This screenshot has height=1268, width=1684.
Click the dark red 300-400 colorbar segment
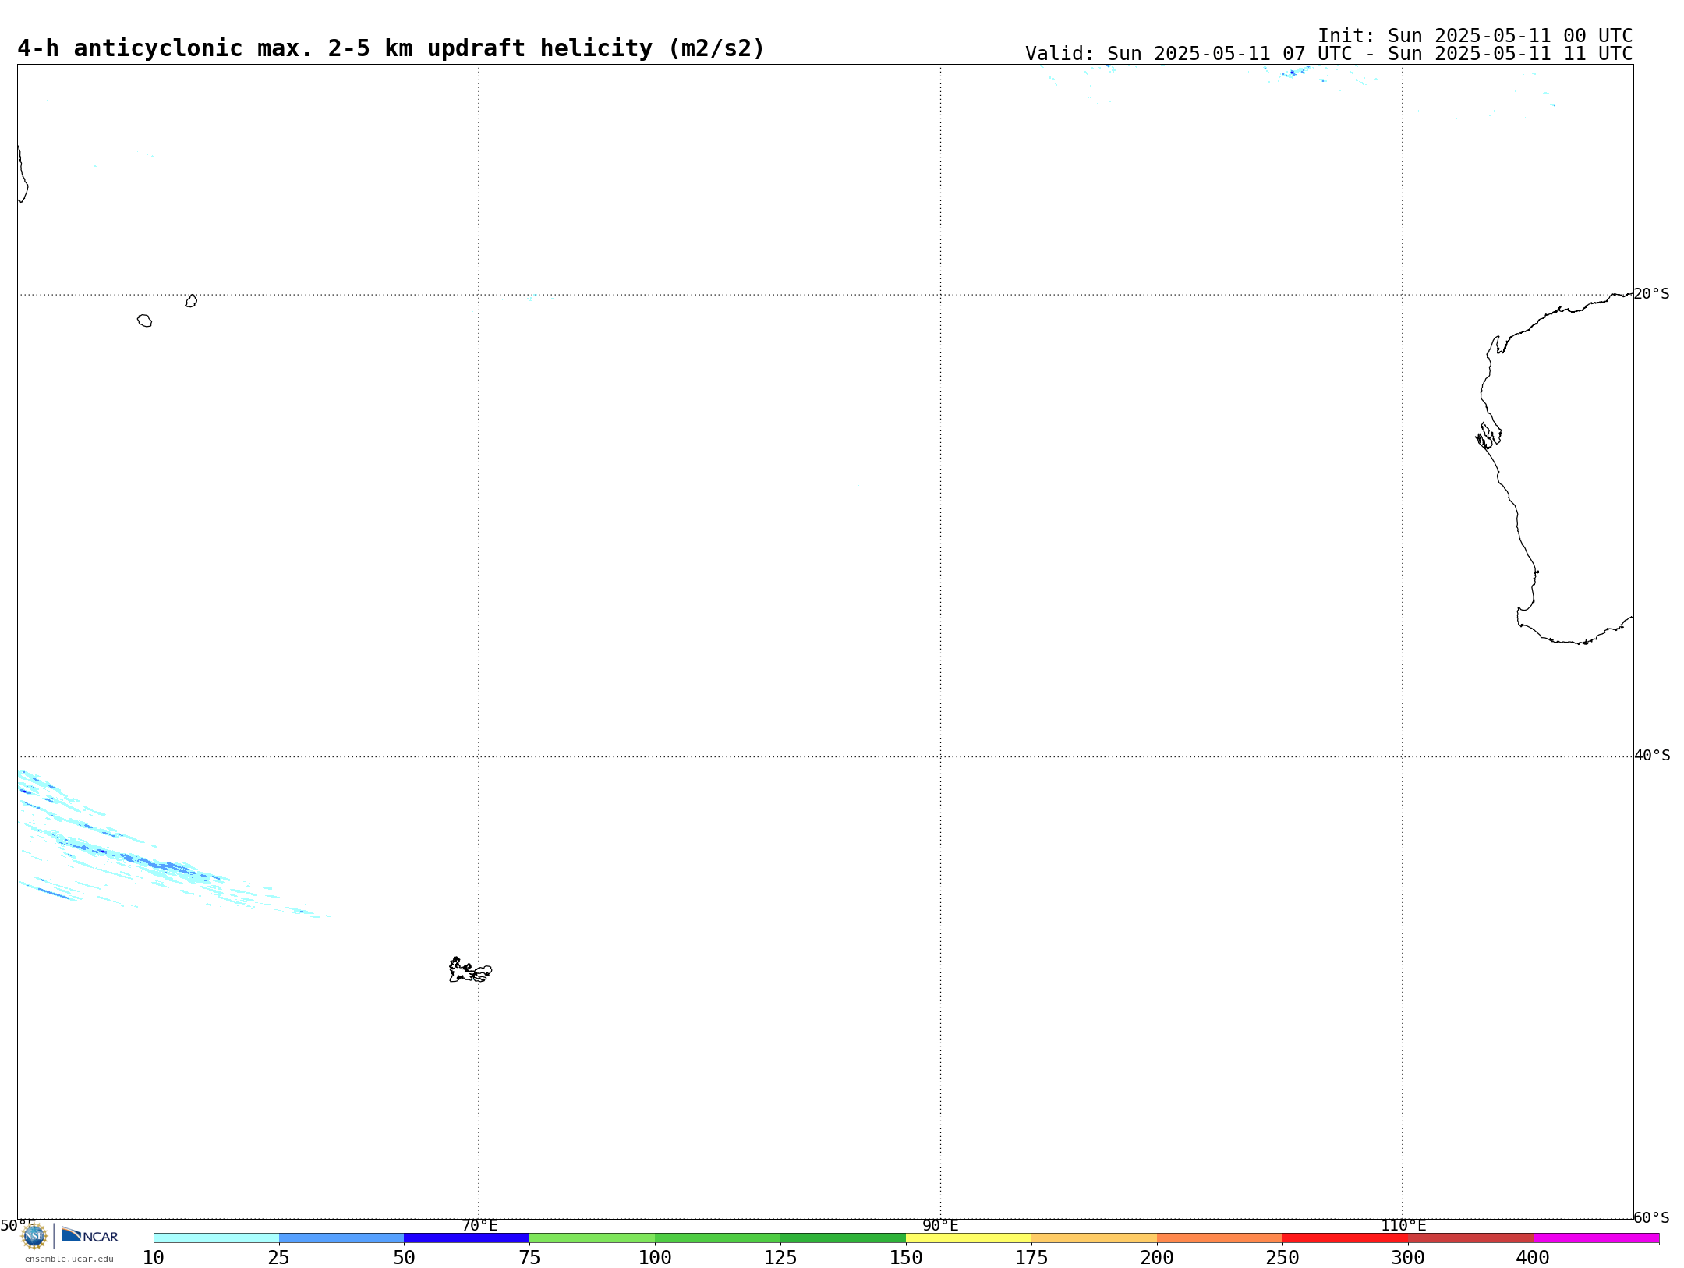[1471, 1238]
